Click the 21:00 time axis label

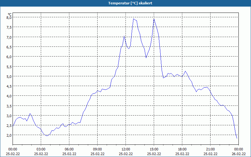coord(210,149)
